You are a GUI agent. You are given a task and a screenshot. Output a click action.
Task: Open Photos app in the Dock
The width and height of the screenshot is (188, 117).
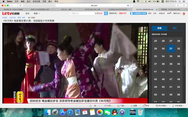coord(100,112)
